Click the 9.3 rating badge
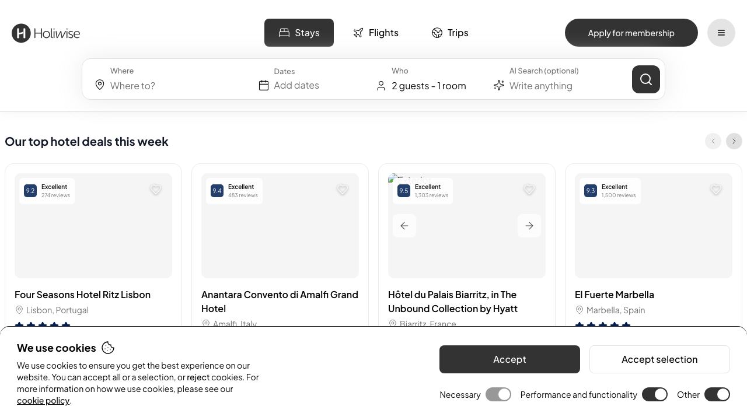 click(591, 191)
